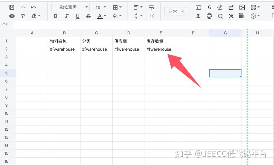274x165 pixels.
Task: Select the cell 供应商
Action: pos(128,41)
